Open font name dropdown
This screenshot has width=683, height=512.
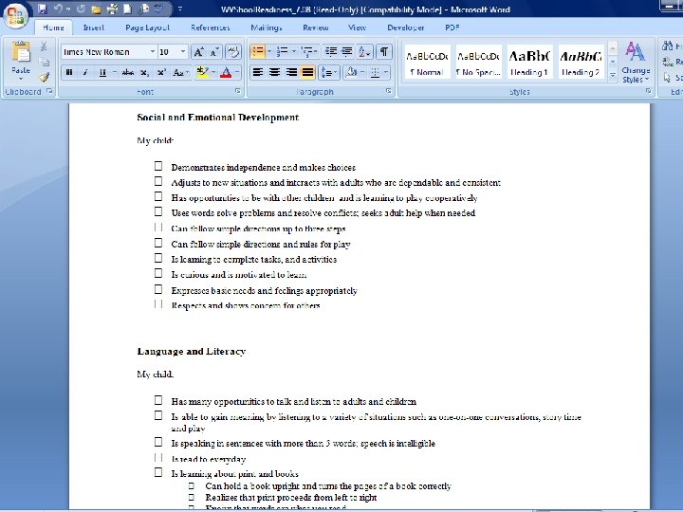pos(153,52)
